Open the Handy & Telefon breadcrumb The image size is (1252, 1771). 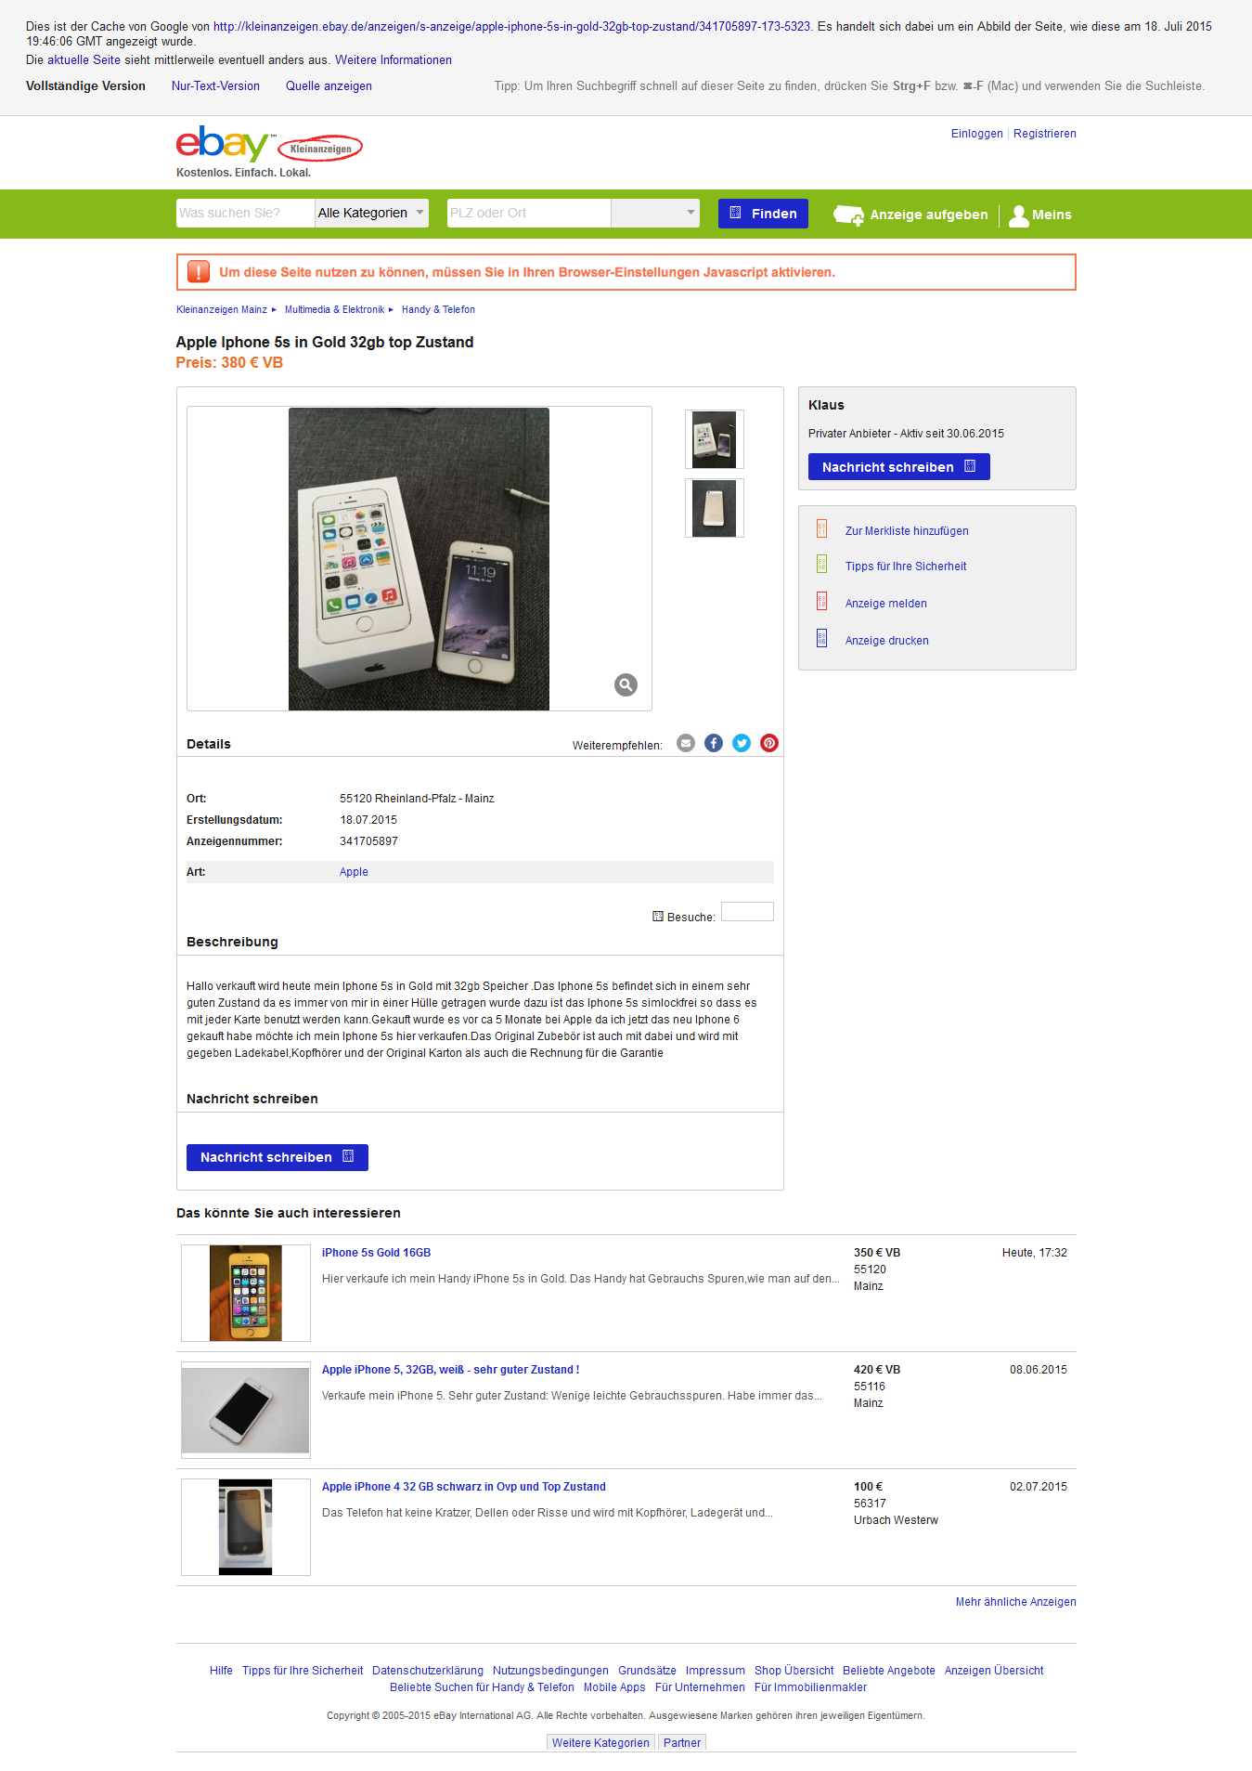pyautogui.click(x=438, y=310)
